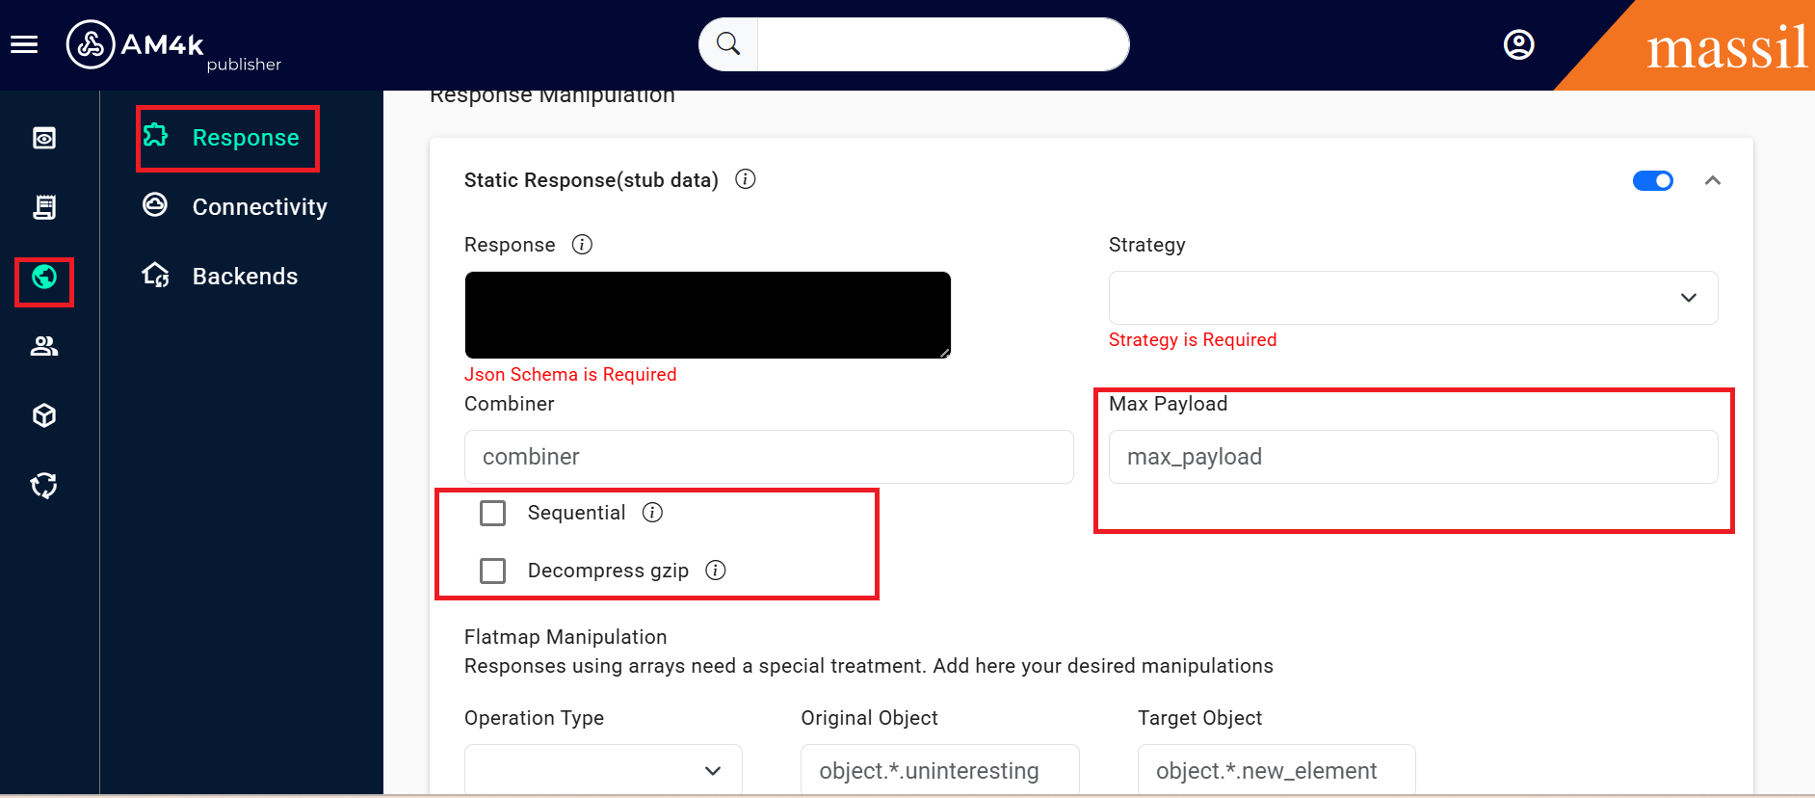Image resolution: width=1815 pixels, height=798 pixels.
Task: Open the Strategy dropdown
Action: pyautogui.click(x=1412, y=298)
